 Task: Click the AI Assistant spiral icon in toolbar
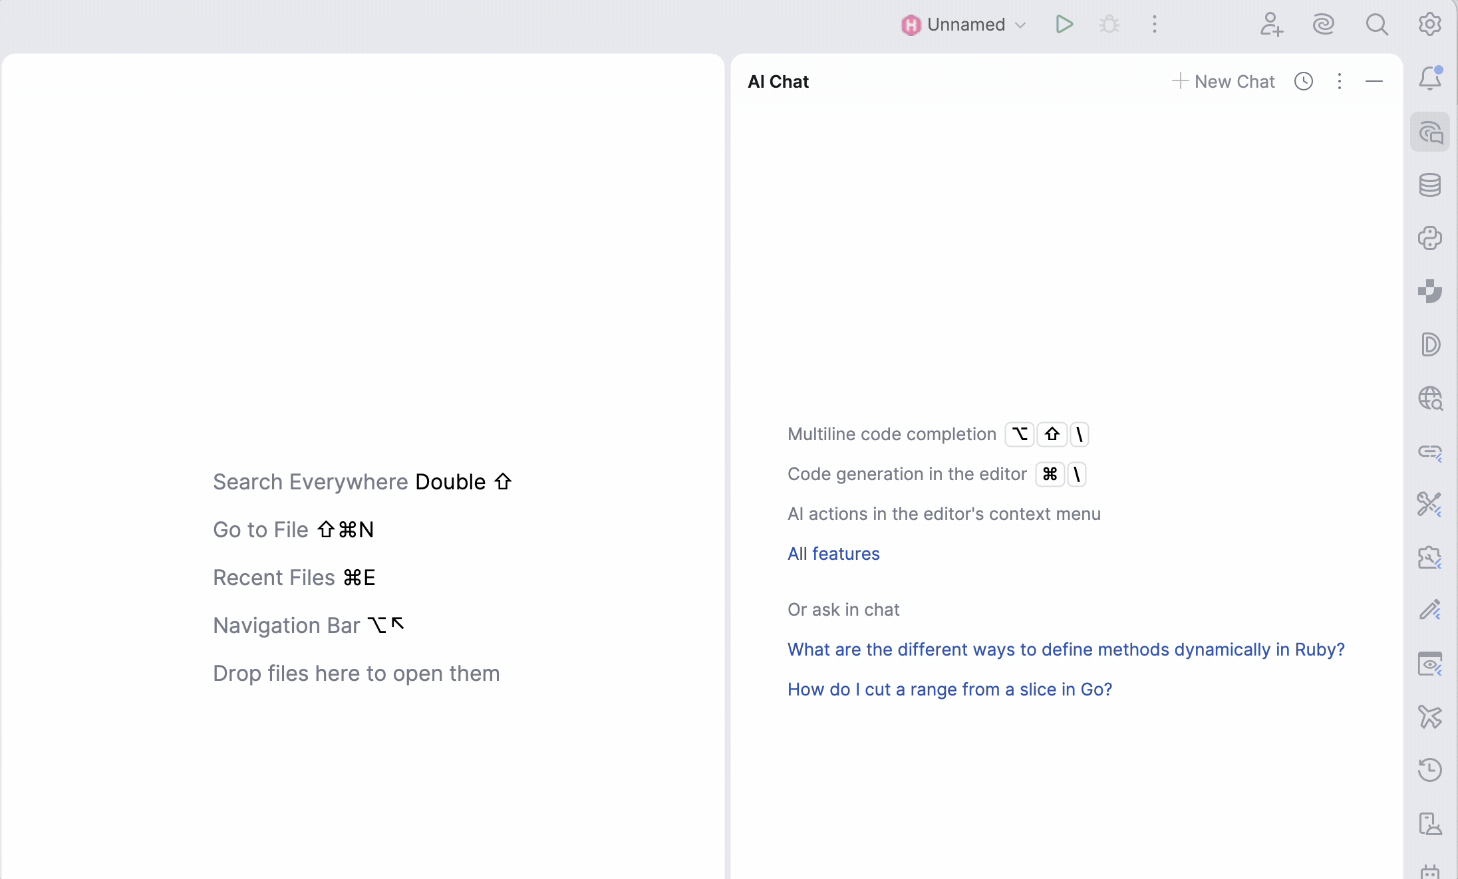(x=1324, y=25)
